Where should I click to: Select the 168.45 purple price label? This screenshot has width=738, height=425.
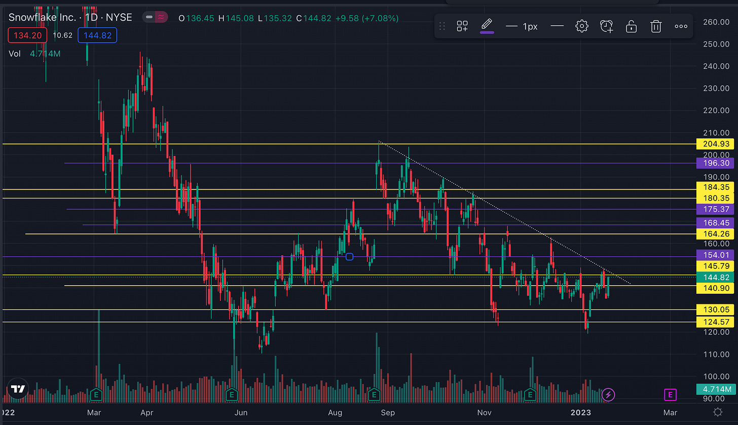tap(716, 223)
